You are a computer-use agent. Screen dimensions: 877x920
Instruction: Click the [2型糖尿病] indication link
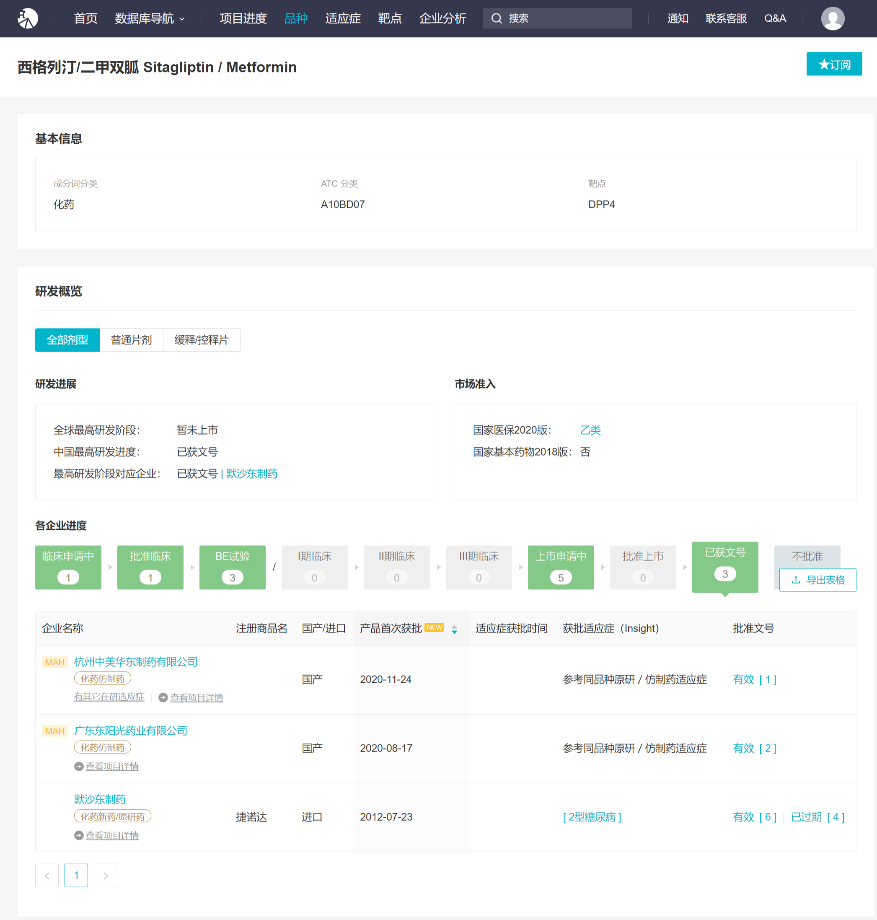pyautogui.click(x=592, y=816)
